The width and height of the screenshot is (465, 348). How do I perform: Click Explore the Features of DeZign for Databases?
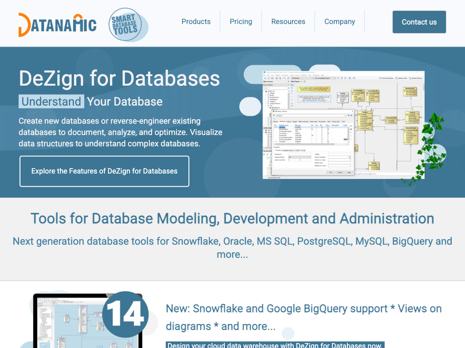pos(104,171)
